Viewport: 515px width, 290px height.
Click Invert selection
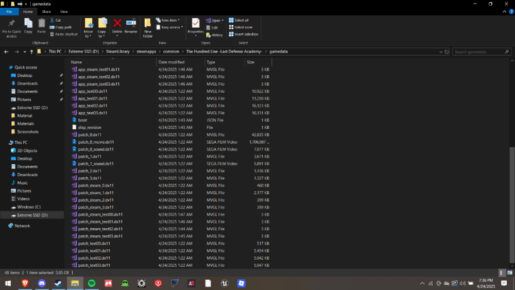click(244, 34)
